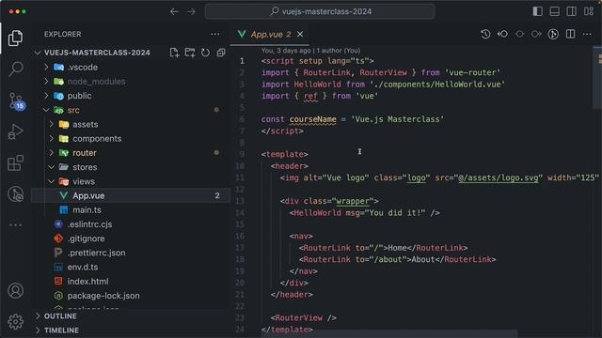The image size is (602, 338).
Task: Click the editor minimap scrollbar
Action: click(x=597, y=77)
